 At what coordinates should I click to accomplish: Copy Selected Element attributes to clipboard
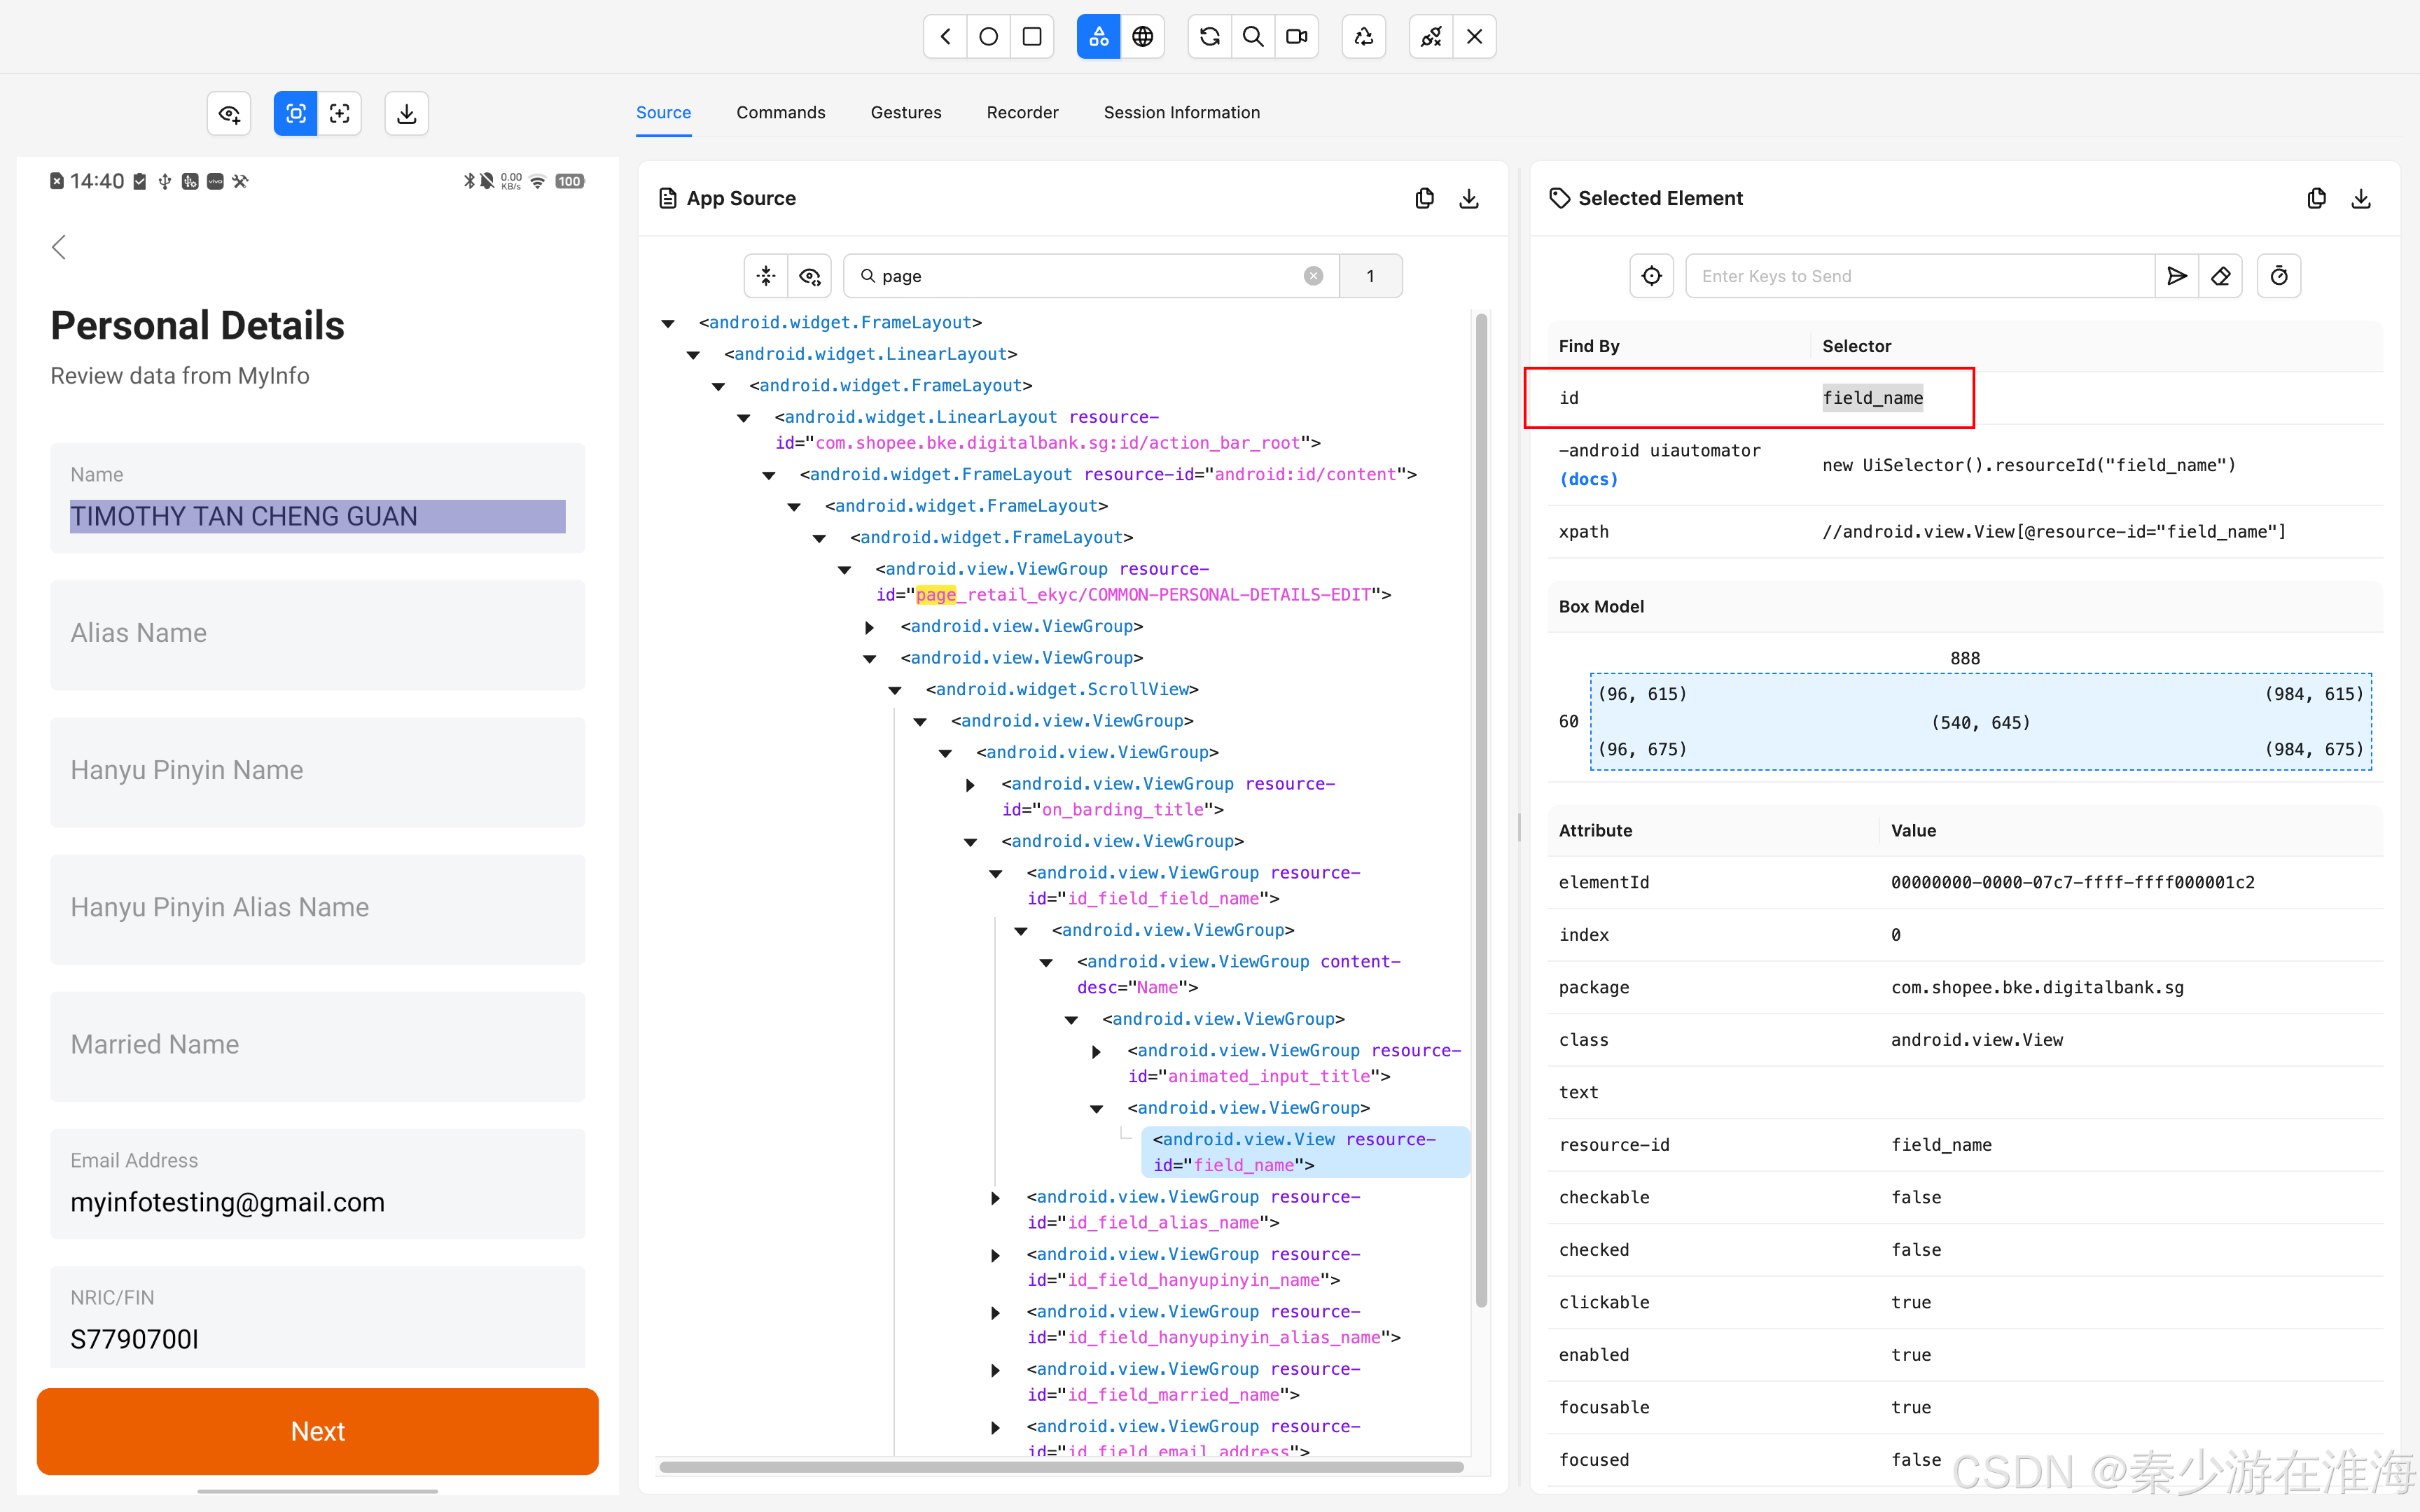click(2317, 198)
